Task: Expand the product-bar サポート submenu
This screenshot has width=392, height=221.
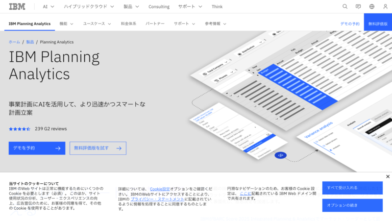Action: point(185,24)
